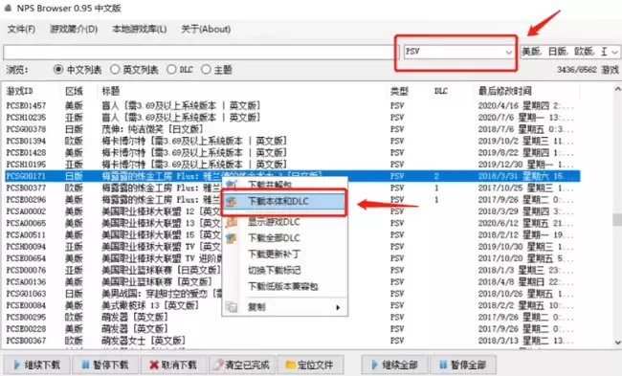Select the row PCSE00654

292,258
